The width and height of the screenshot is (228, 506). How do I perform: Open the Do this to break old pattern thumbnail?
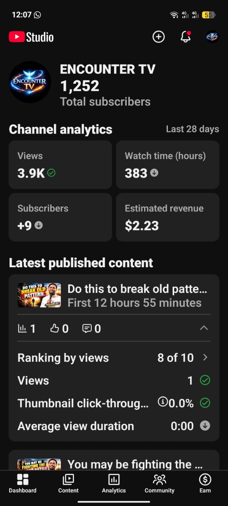[39, 295]
